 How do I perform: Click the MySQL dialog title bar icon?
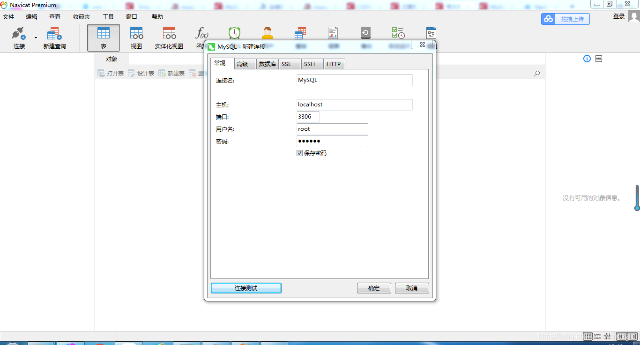click(x=211, y=46)
